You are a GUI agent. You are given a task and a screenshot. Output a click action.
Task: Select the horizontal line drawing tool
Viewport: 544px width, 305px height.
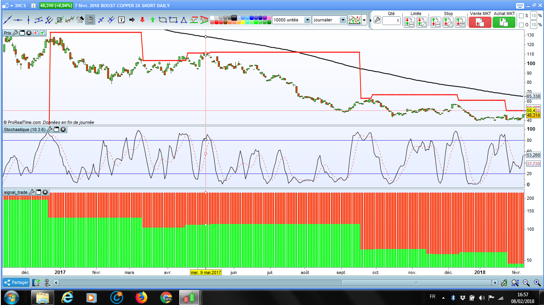click(x=18, y=20)
